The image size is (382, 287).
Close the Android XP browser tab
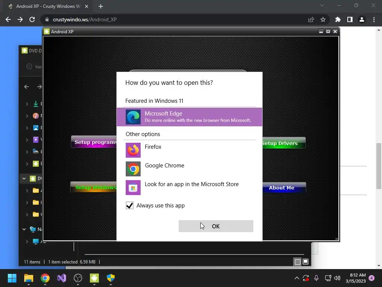[87, 6]
